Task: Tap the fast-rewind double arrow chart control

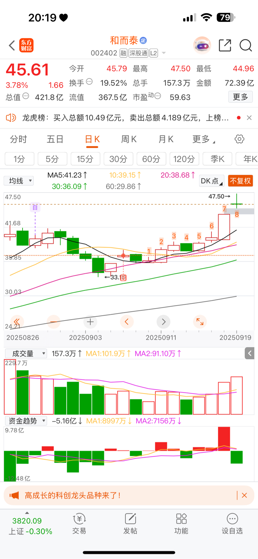Action: (17, 322)
